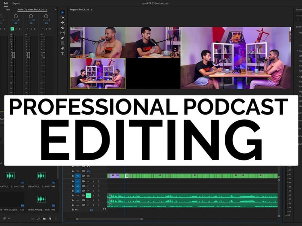Viewport: 302px width, 226px height.
Task: Toggle sync lock on track A1
Action: point(83,181)
